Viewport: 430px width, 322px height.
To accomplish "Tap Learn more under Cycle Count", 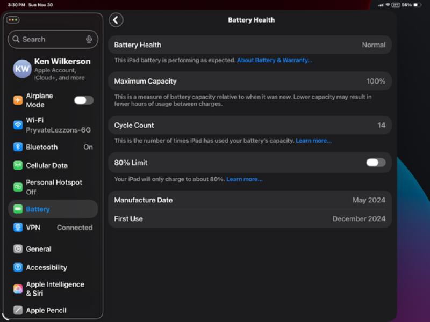I will tap(313, 141).
